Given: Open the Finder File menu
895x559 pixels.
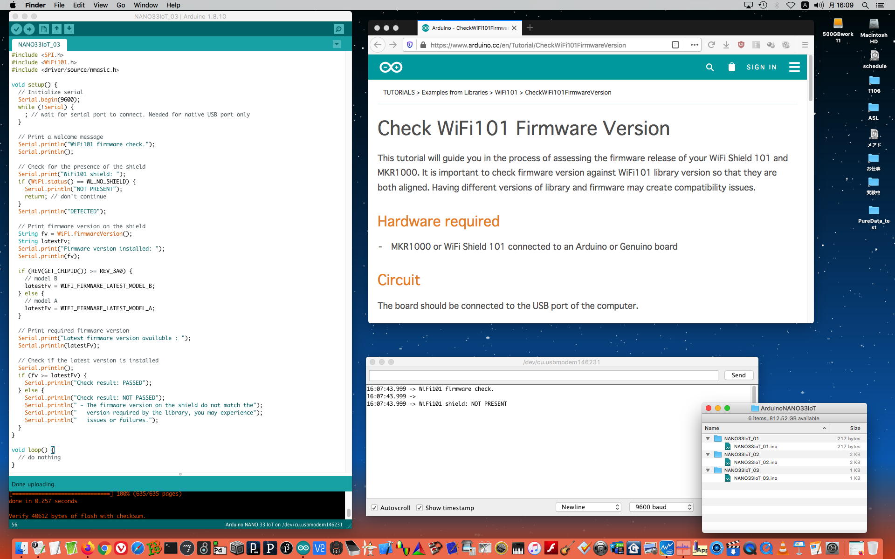Looking at the screenshot, I should click(59, 5).
